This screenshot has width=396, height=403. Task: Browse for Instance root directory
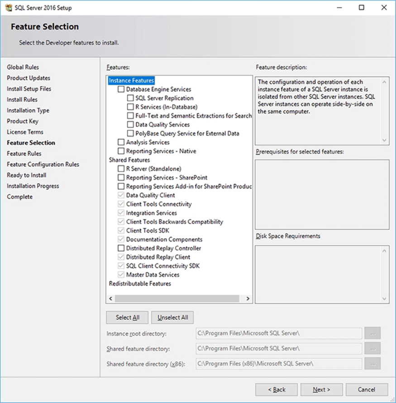372,333
